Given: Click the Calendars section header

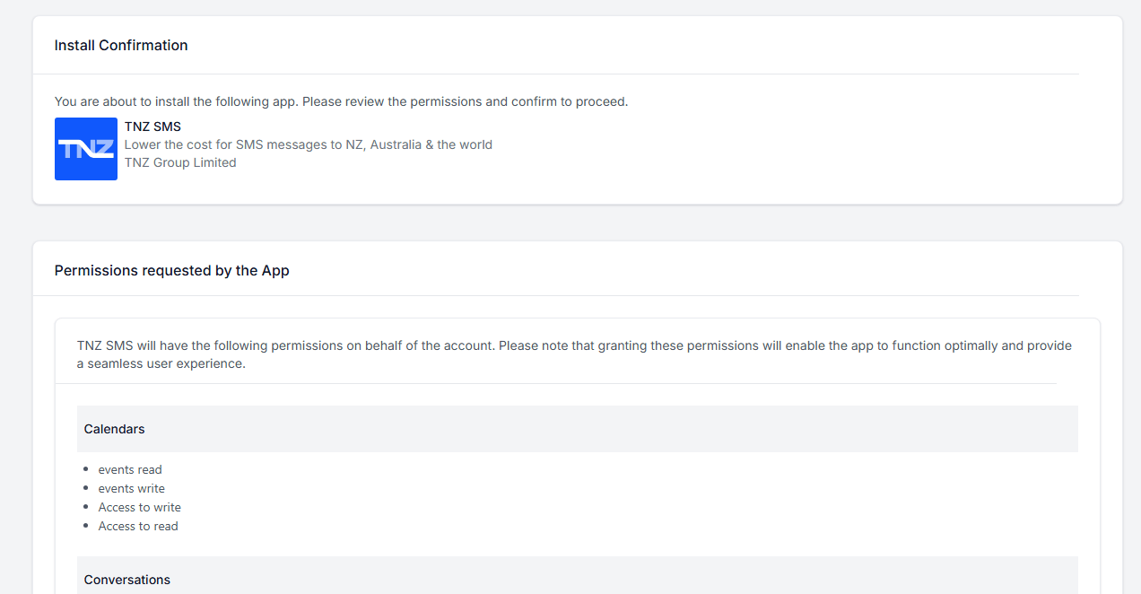Looking at the screenshot, I should click(x=114, y=429).
